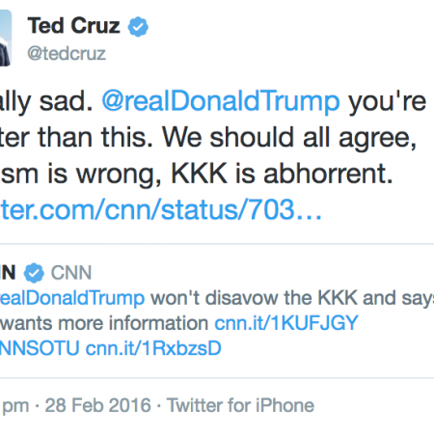Open the CNNSOTU hashtag
Viewport: 434px width, 434px height.
coord(40,348)
